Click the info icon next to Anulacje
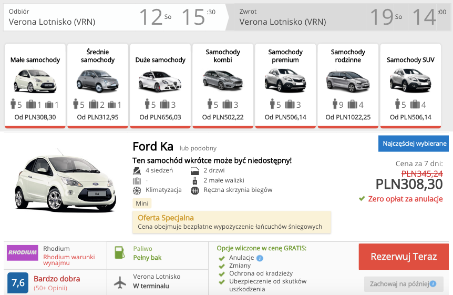The height and width of the screenshot is (295, 453). [260, 258]
